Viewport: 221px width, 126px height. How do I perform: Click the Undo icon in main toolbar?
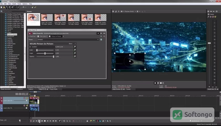point(23,7)
